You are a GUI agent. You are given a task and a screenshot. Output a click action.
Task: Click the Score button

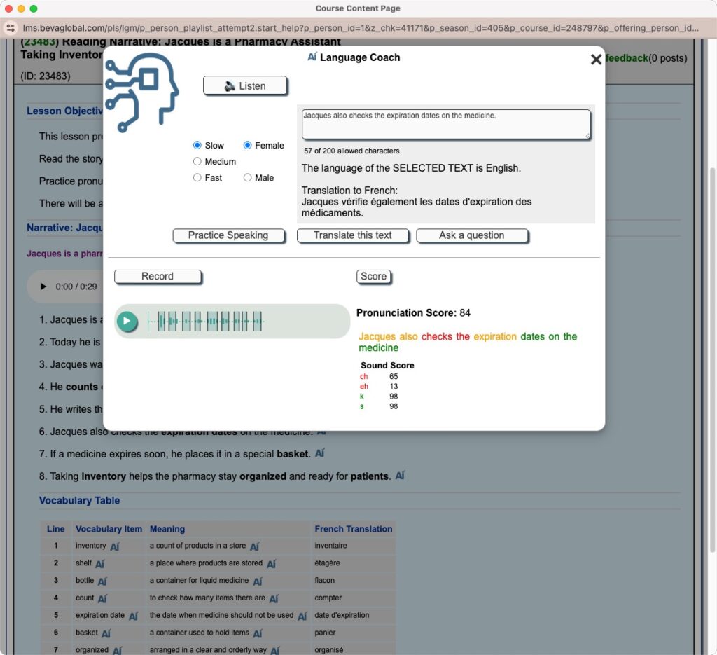(x=374, y=276)
